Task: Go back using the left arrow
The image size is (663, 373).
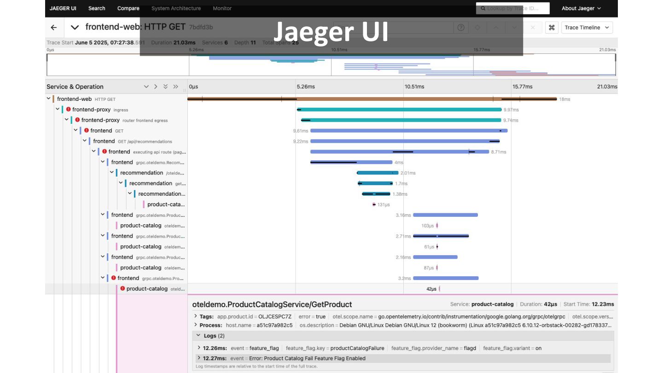Action: pos(54,28)
